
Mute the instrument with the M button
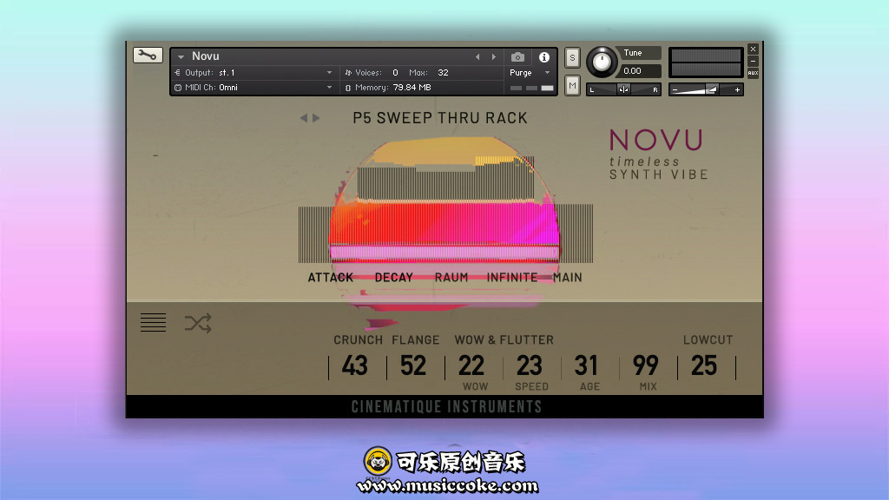coord(572,86)
